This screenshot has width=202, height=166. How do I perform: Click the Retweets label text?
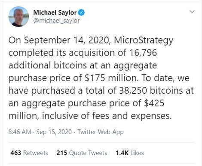point(36,153)
